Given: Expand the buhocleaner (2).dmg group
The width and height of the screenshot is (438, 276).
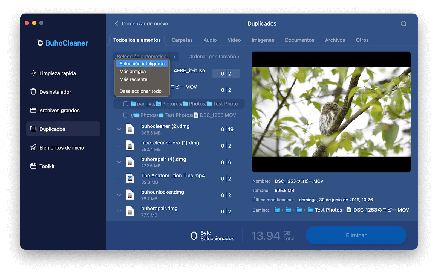Looking at the screenshot, I should pos(119,129).
